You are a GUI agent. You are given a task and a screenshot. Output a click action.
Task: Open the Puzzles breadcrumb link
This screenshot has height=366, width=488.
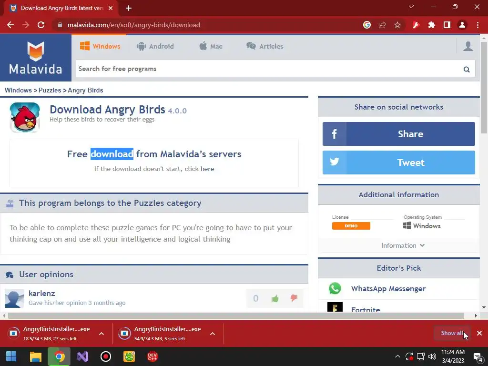click(x=50, y=90)
